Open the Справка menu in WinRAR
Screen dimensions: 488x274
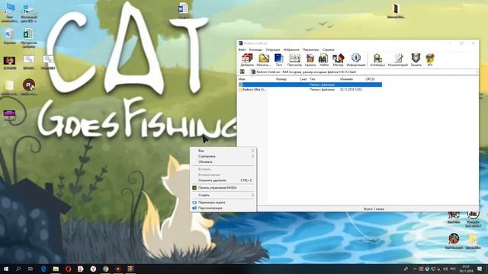click(328, 49)
